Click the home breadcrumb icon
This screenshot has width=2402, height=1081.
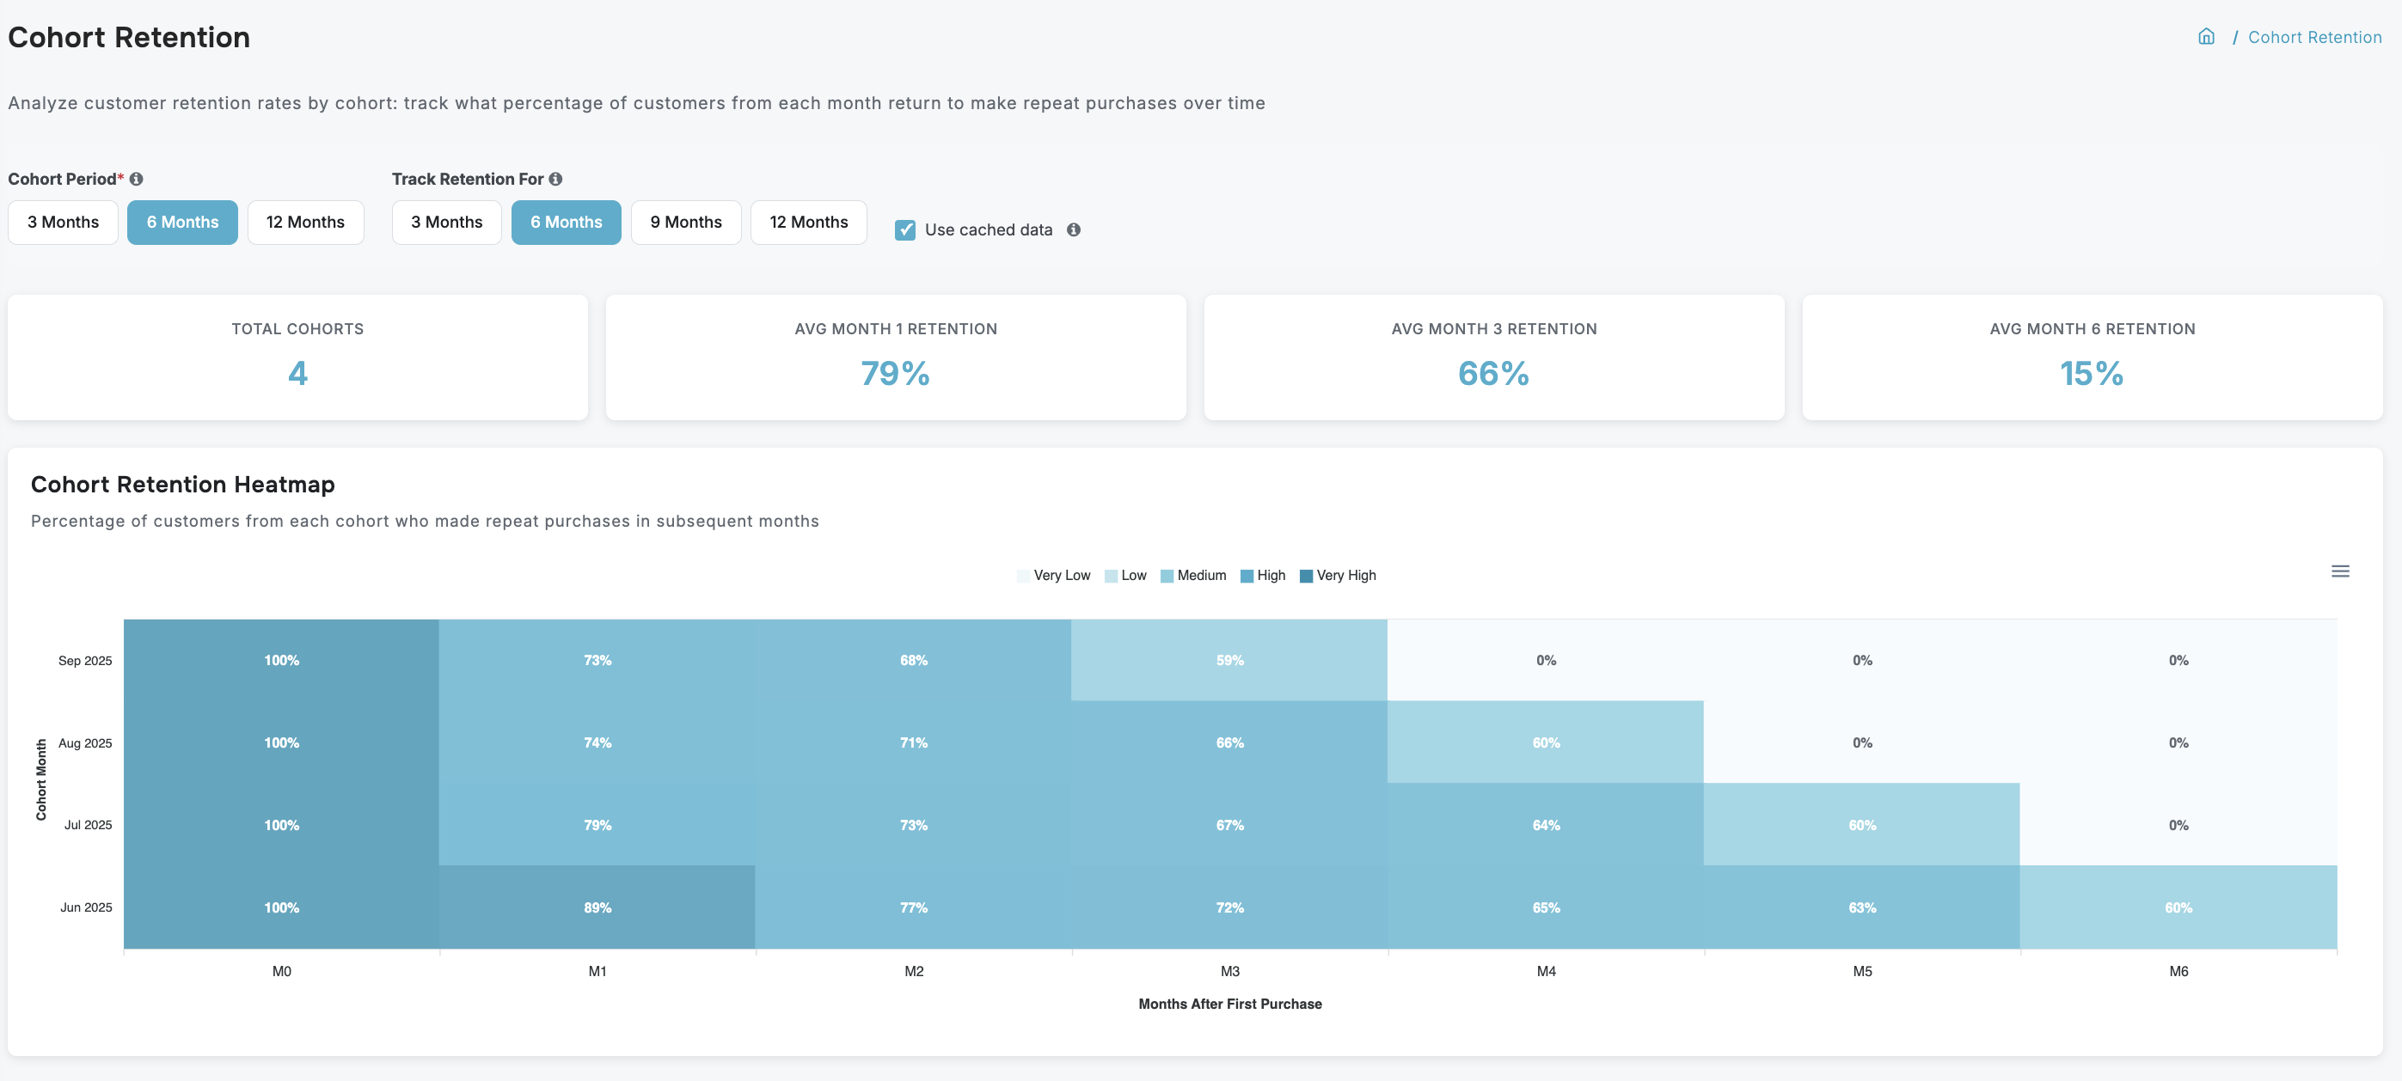2206,36
